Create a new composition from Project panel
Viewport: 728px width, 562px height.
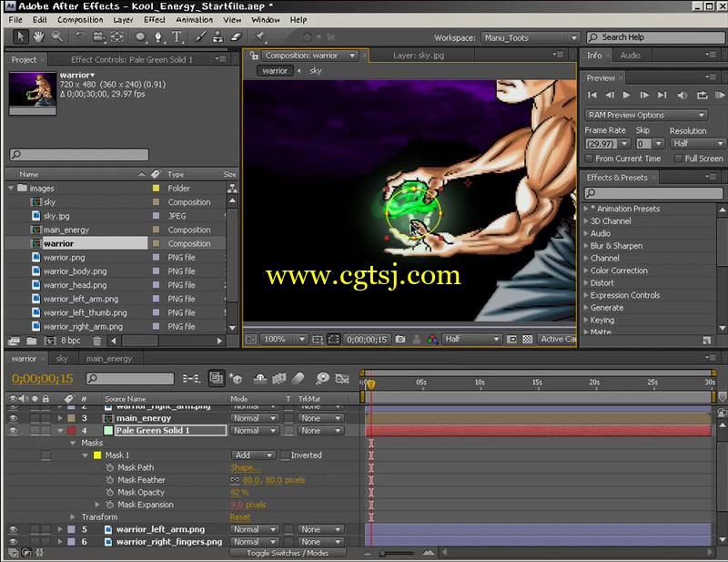pos(49,342)
